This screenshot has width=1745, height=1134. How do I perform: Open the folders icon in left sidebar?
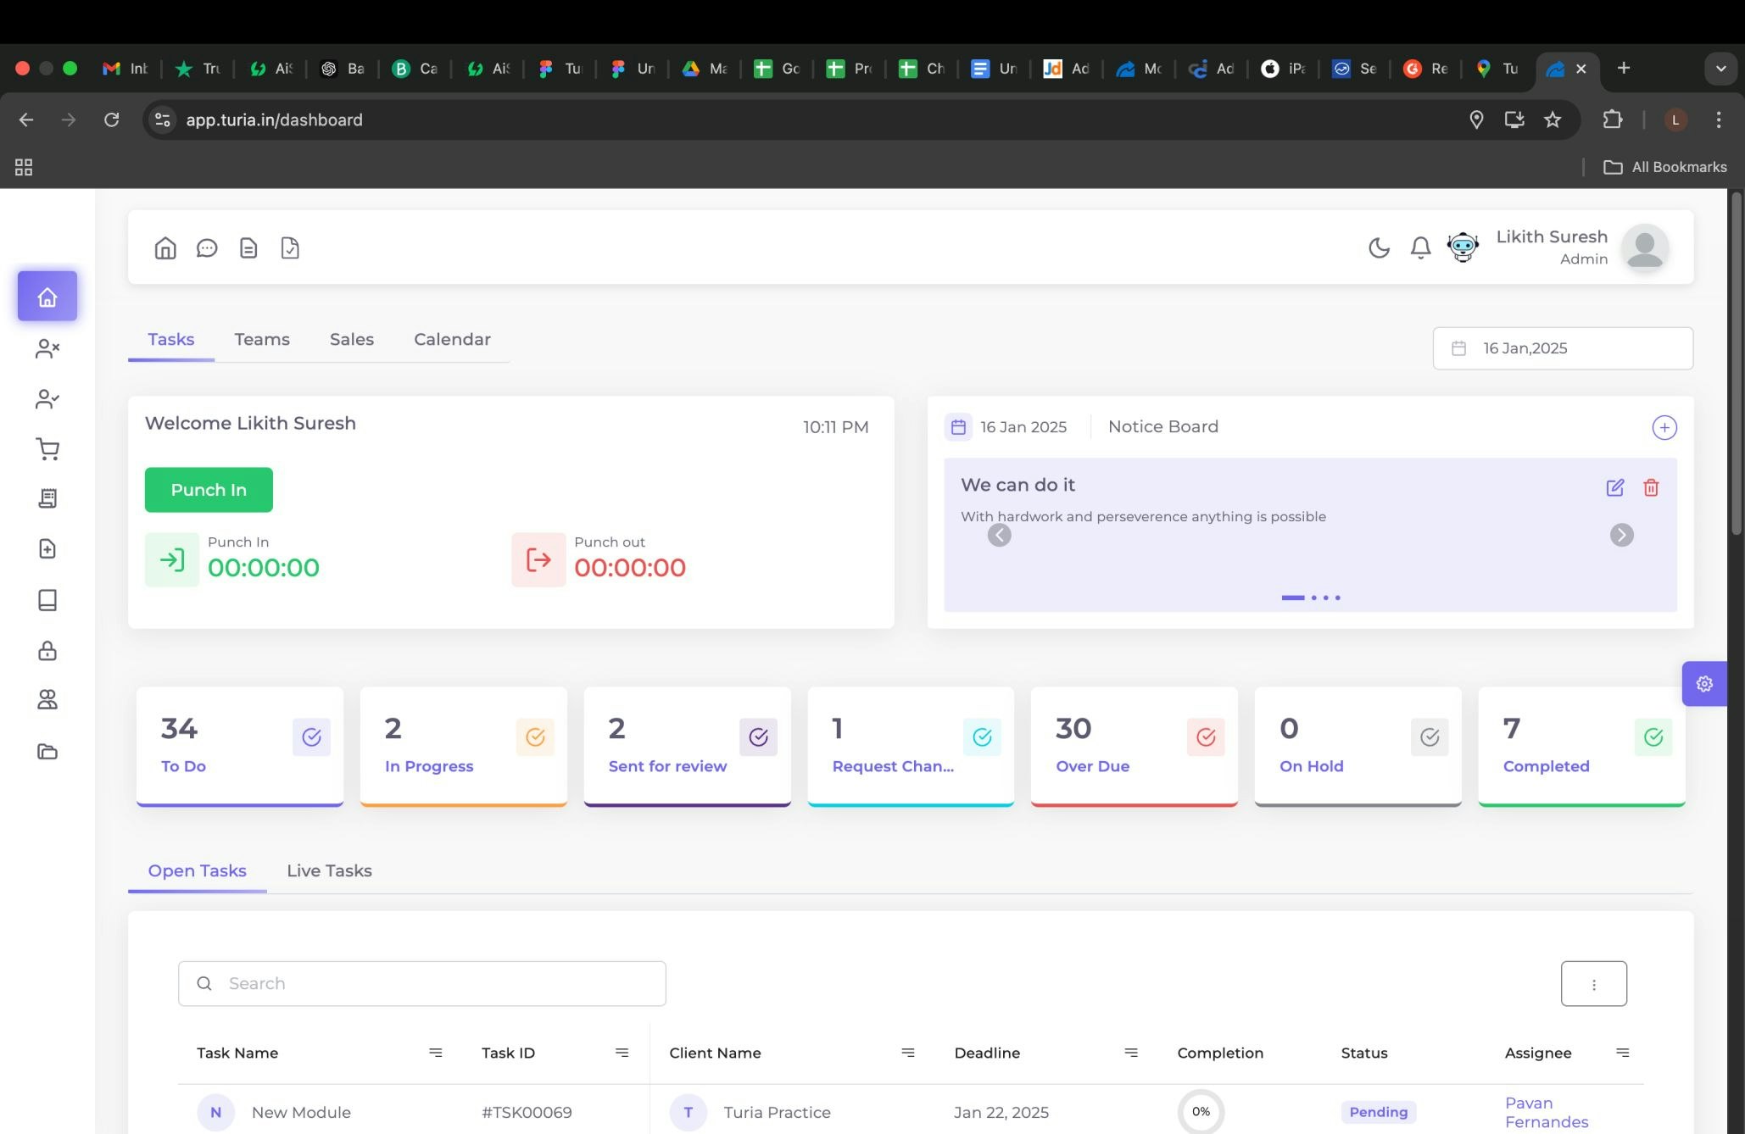47,751
